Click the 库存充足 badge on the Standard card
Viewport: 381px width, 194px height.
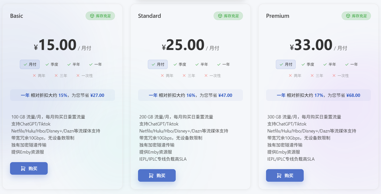pos(228,16)
